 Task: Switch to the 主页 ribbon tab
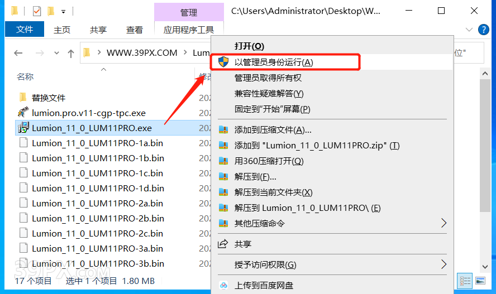61,30
